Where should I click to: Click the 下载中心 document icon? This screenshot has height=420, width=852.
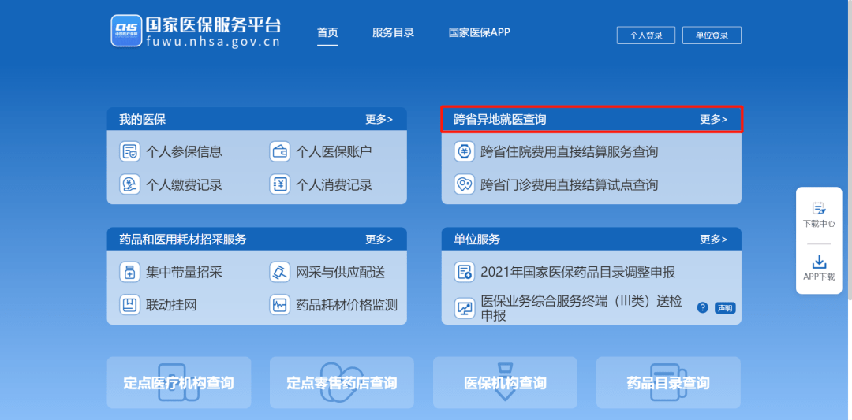(819, 208)
